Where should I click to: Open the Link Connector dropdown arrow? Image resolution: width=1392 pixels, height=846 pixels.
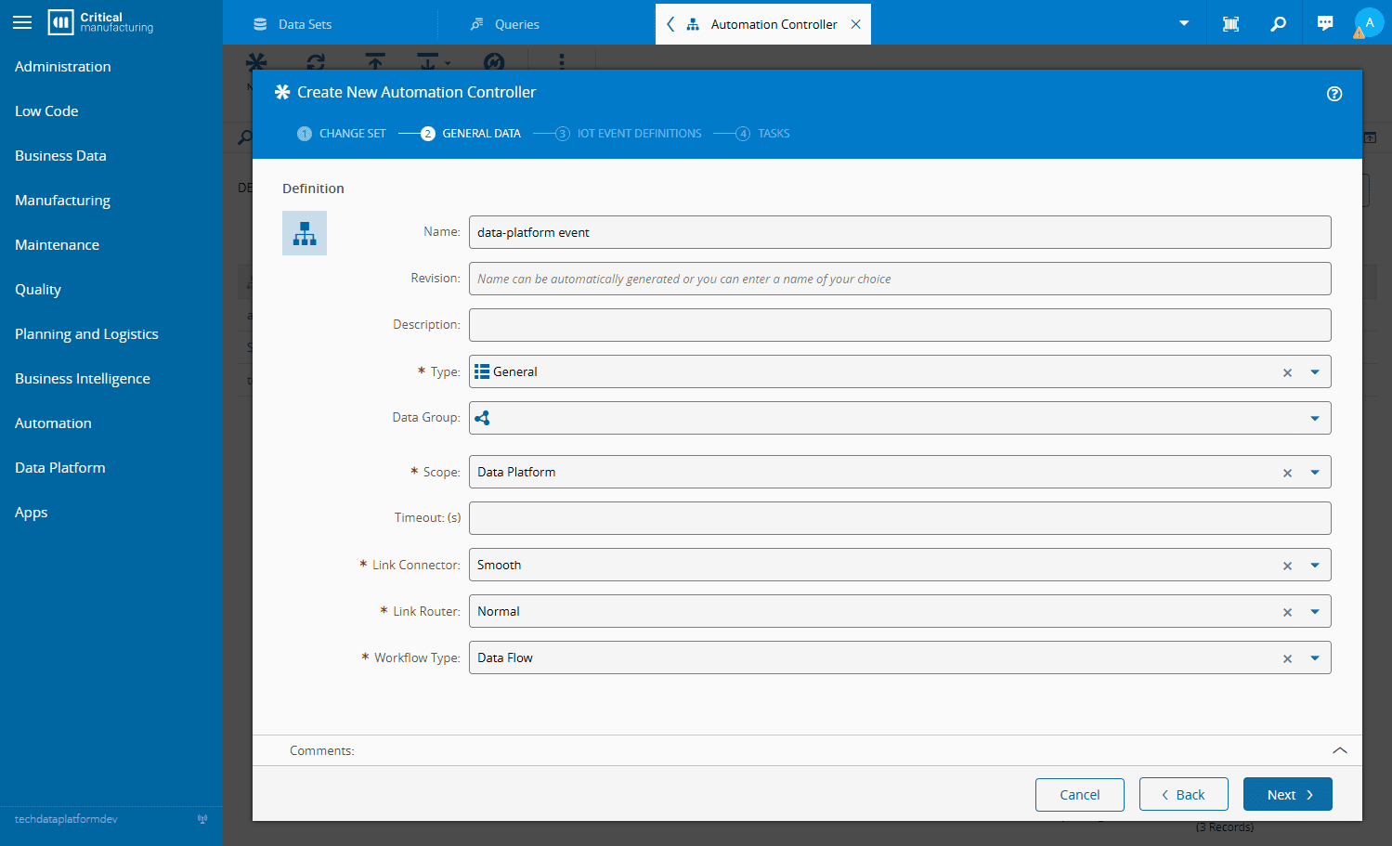1315,566
